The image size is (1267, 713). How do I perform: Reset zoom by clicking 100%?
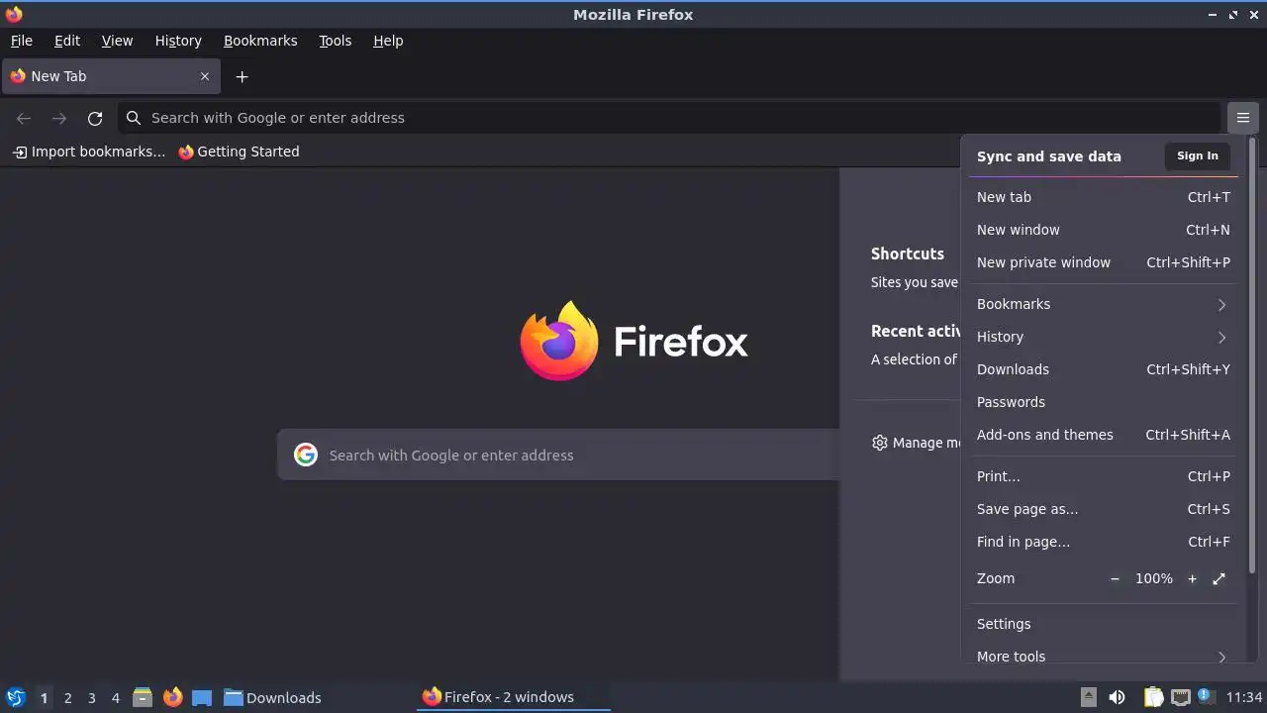tap(1153, 578)
